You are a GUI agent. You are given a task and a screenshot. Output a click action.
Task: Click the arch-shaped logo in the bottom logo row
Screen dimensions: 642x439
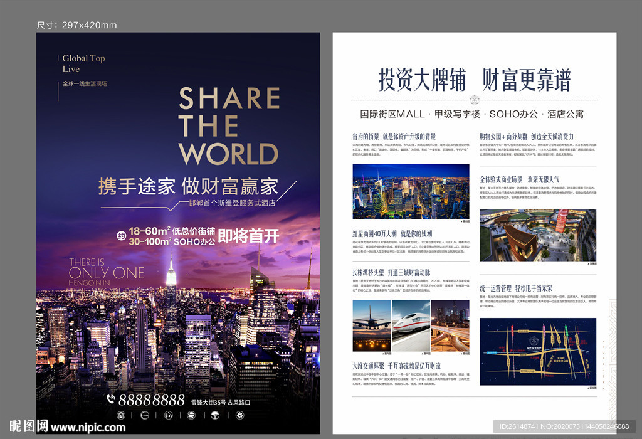click(x=121, y=415)
